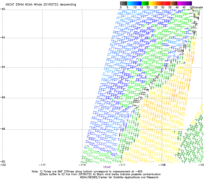Image resolution: width=204 pixels, height=179 pixels.
Task: Click the red 30-35 knots legend swatch
Action: [167, 3]
